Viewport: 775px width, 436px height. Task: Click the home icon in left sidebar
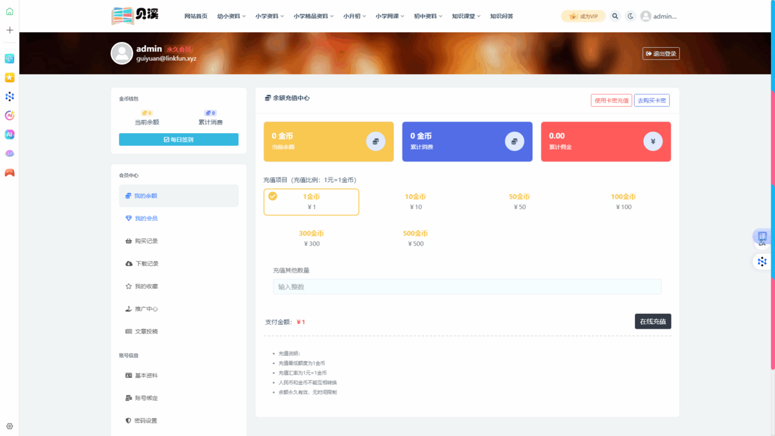tap(10, 12)
